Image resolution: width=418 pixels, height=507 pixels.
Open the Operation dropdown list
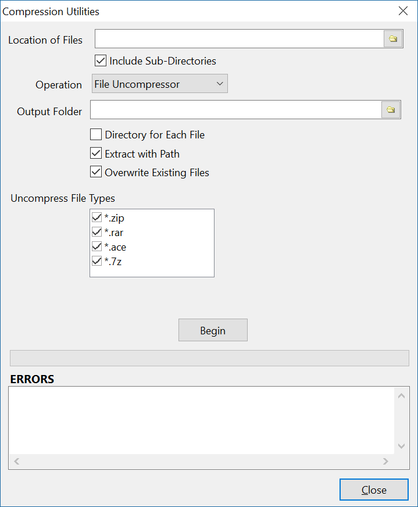(x=160, y=84)
